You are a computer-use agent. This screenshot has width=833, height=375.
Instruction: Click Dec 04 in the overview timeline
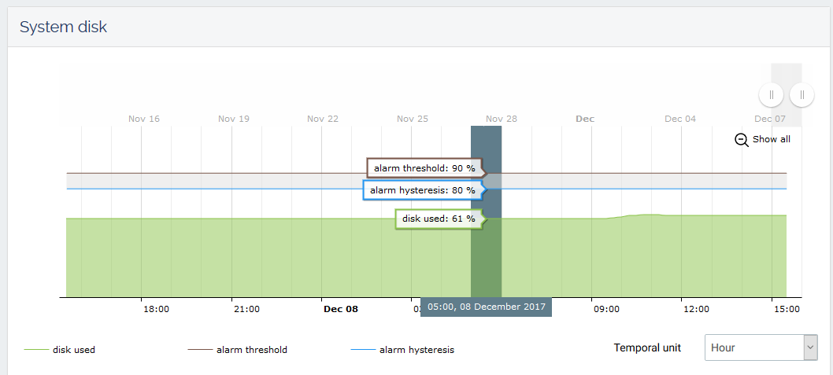(x=680, y=119)
